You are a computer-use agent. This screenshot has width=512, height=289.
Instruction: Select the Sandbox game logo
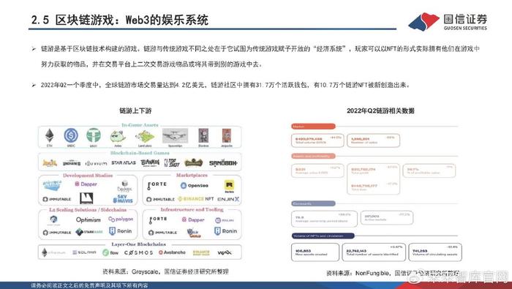coord(223,162)
